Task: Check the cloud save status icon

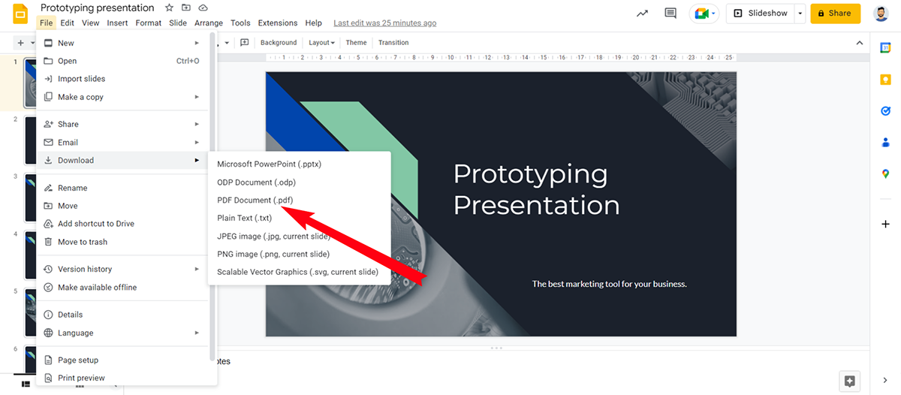Action: pos(203,8)
